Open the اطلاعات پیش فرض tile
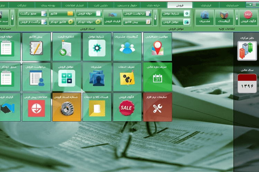 (36, 107)
